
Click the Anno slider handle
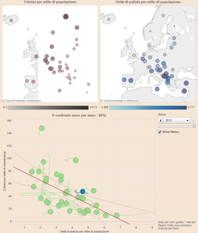pos(194,126)
